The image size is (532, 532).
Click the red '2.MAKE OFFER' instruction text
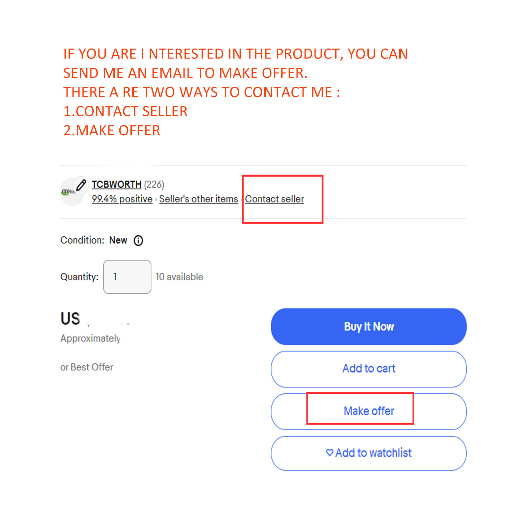click(x=112, y=130)
